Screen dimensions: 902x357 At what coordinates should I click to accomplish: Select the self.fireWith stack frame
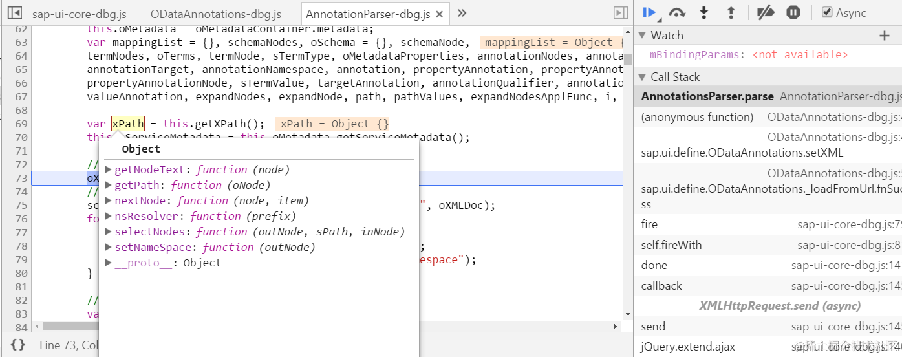(768, 245)
